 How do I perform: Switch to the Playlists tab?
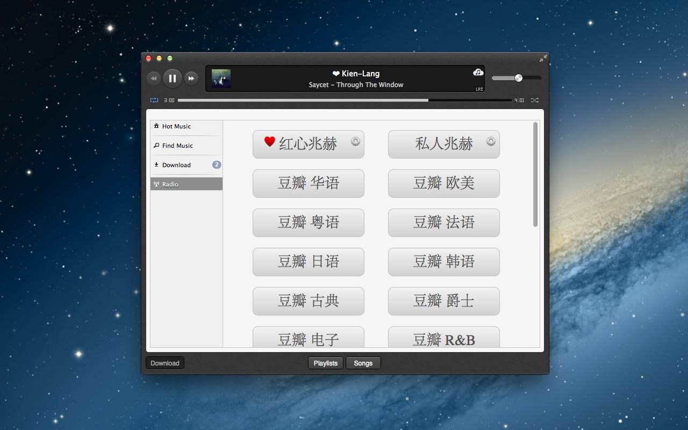tap(326, 363)
